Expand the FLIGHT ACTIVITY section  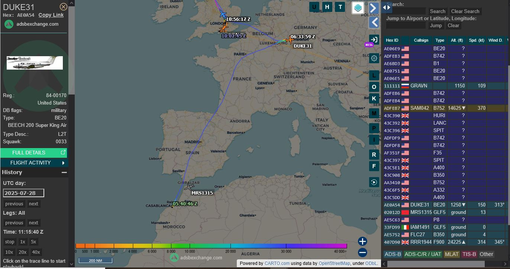[34, 163]
